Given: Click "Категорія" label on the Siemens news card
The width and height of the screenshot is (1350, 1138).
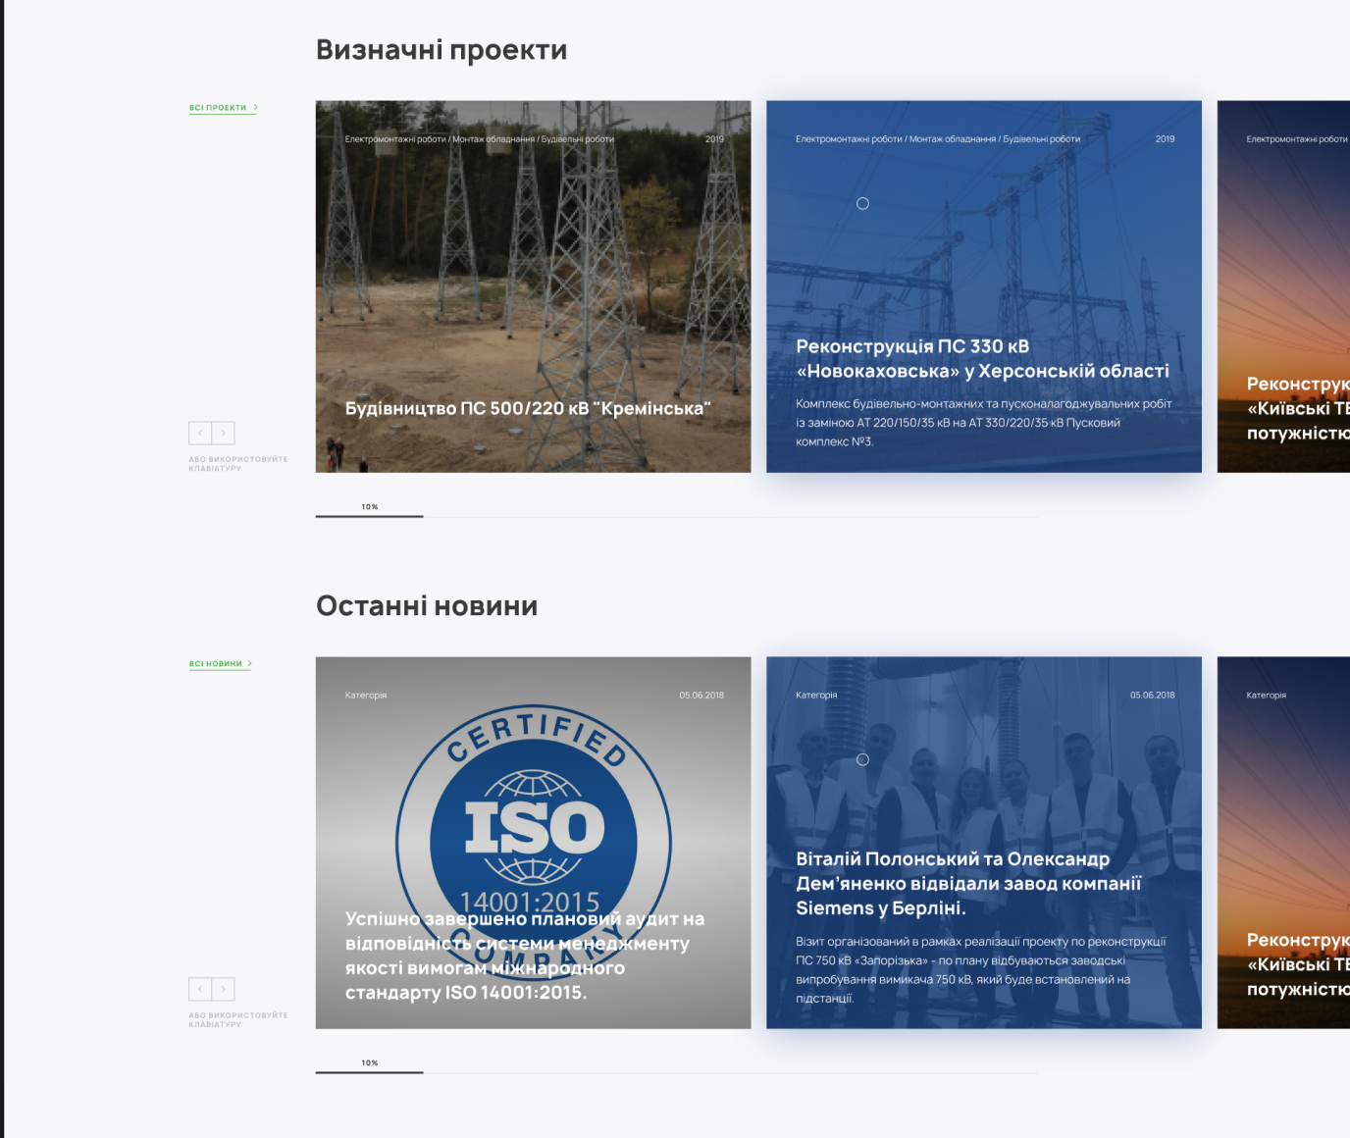Looking at the screenshot, I should pyautogui.click(x=816, y=696).
